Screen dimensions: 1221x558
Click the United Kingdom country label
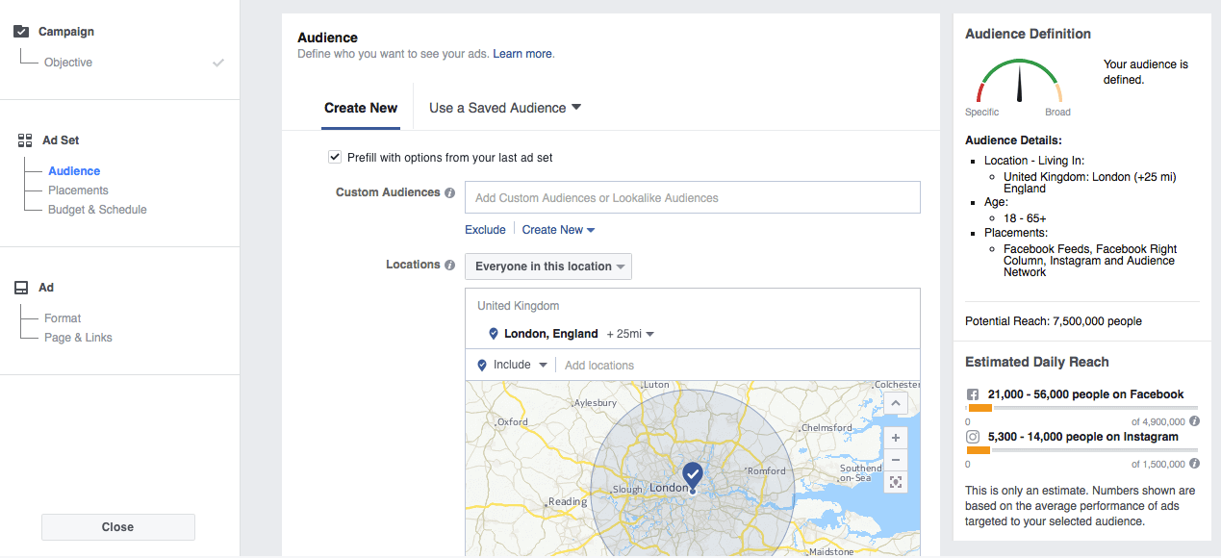[x=518, y=306]
